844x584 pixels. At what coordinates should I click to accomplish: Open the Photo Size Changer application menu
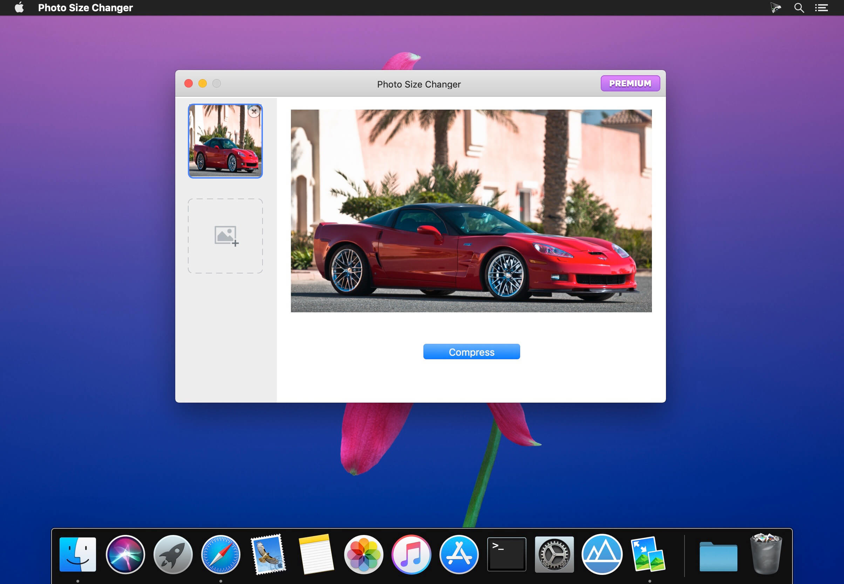(x=86, y=7)
